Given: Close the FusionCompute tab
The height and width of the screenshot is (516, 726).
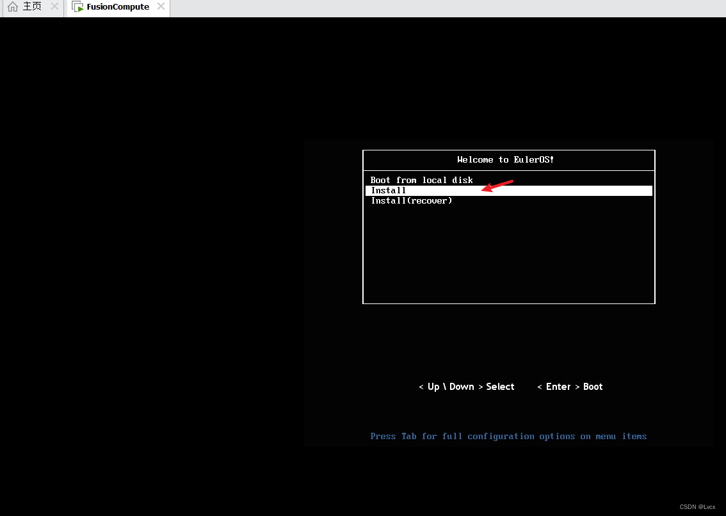Looking at the screenshot, I should tap(161, 6).
